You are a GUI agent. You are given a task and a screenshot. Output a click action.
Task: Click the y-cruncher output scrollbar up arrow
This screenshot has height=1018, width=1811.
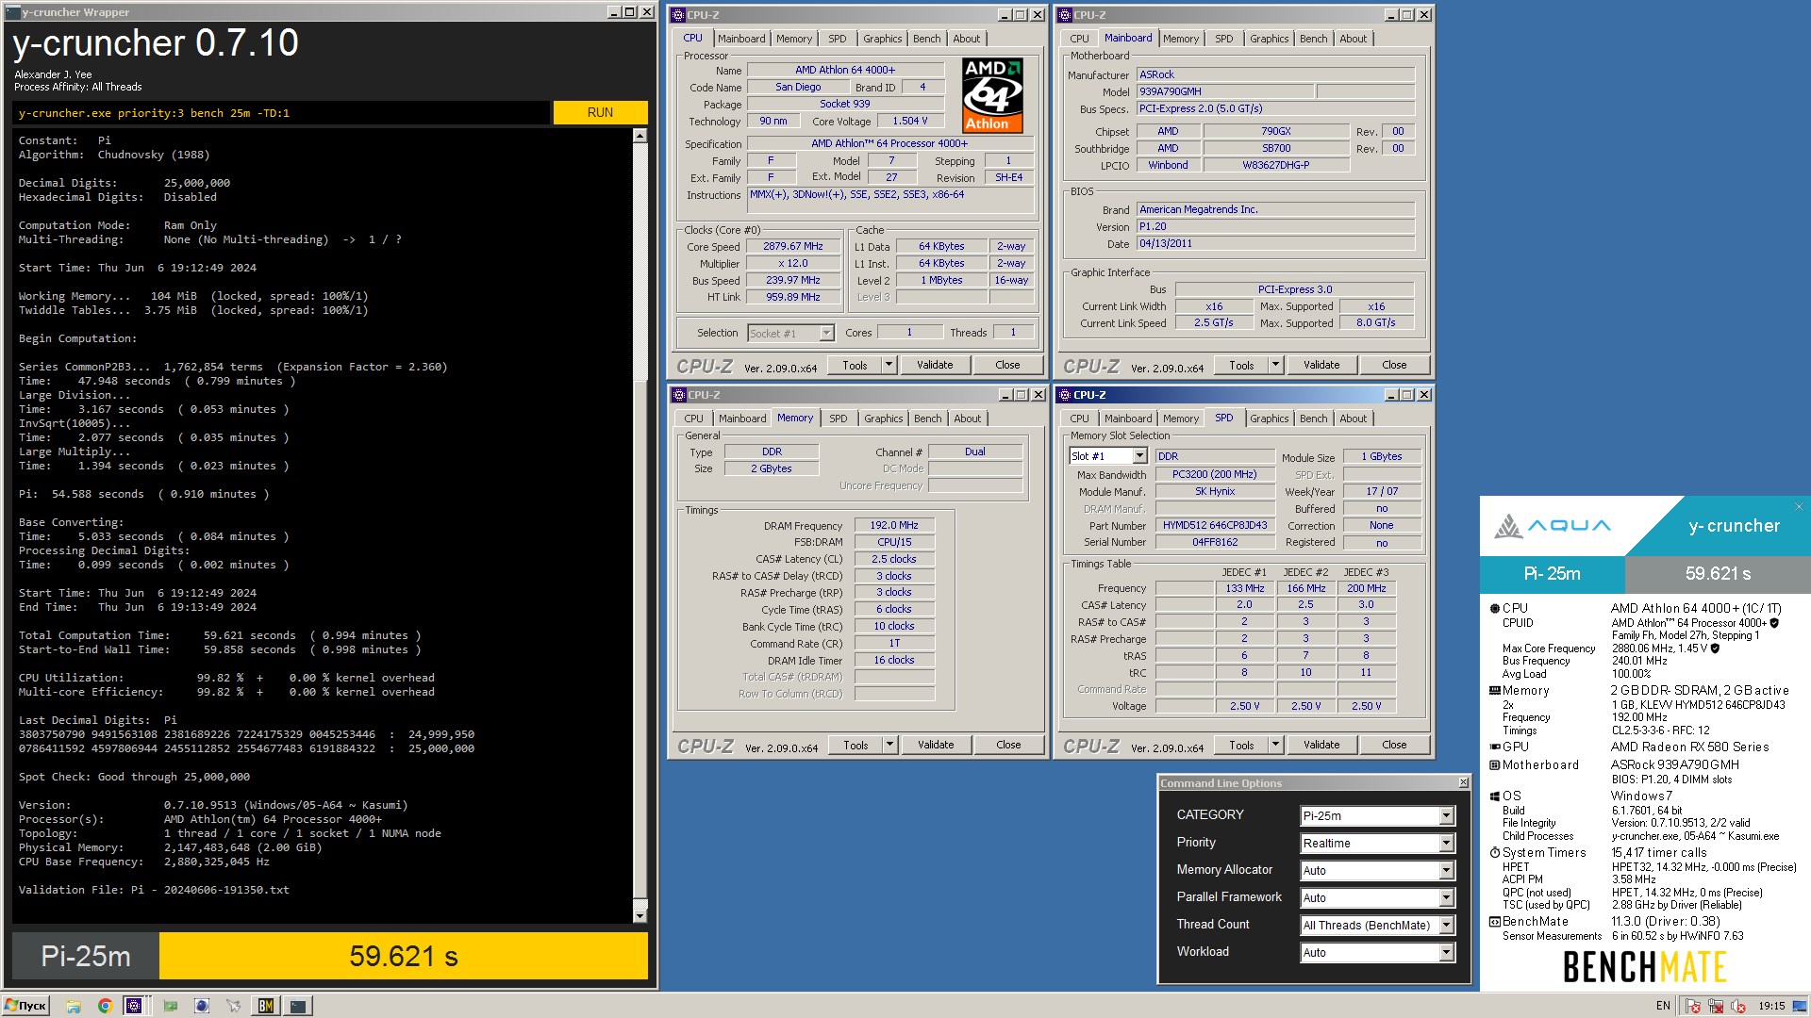(x=640, y=136)
